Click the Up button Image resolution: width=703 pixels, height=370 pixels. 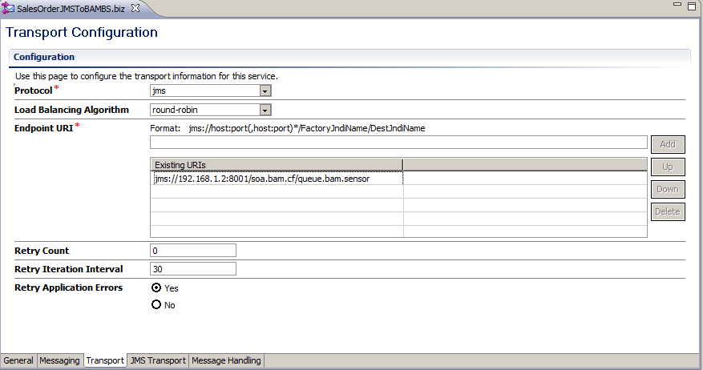(x=668, y=167)
